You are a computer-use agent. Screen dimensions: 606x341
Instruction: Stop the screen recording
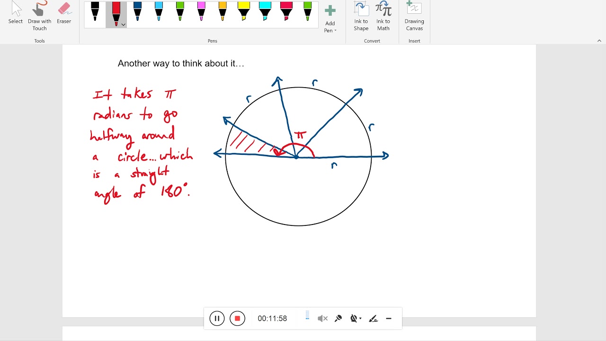click(x=237, y=318)
